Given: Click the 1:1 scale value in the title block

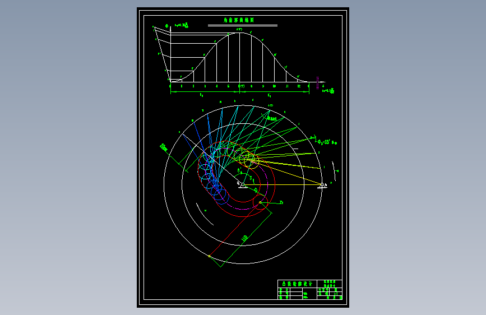Looking at the screenshot, I should (336, 294).
